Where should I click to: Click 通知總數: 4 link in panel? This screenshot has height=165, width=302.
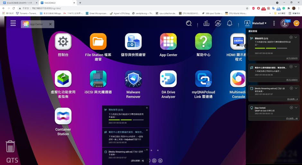click(292, 99)
